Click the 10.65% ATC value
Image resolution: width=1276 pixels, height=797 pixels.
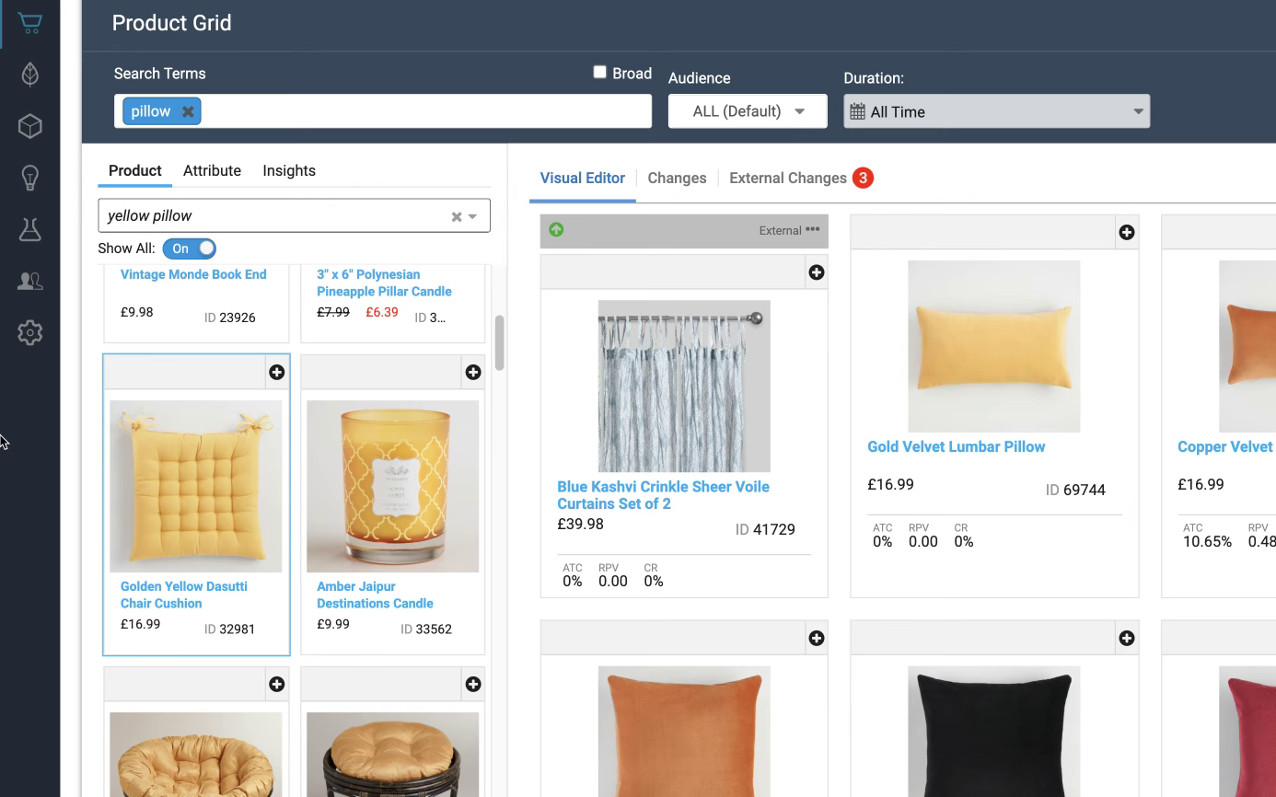click(x=1207, y=542)
